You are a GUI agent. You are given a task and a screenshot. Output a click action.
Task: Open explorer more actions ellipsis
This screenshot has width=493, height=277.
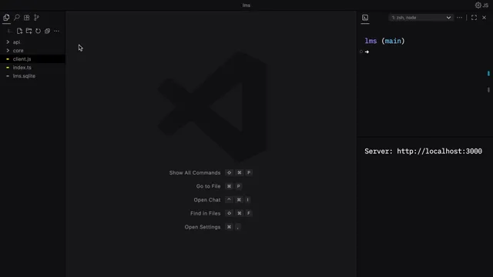56,31
